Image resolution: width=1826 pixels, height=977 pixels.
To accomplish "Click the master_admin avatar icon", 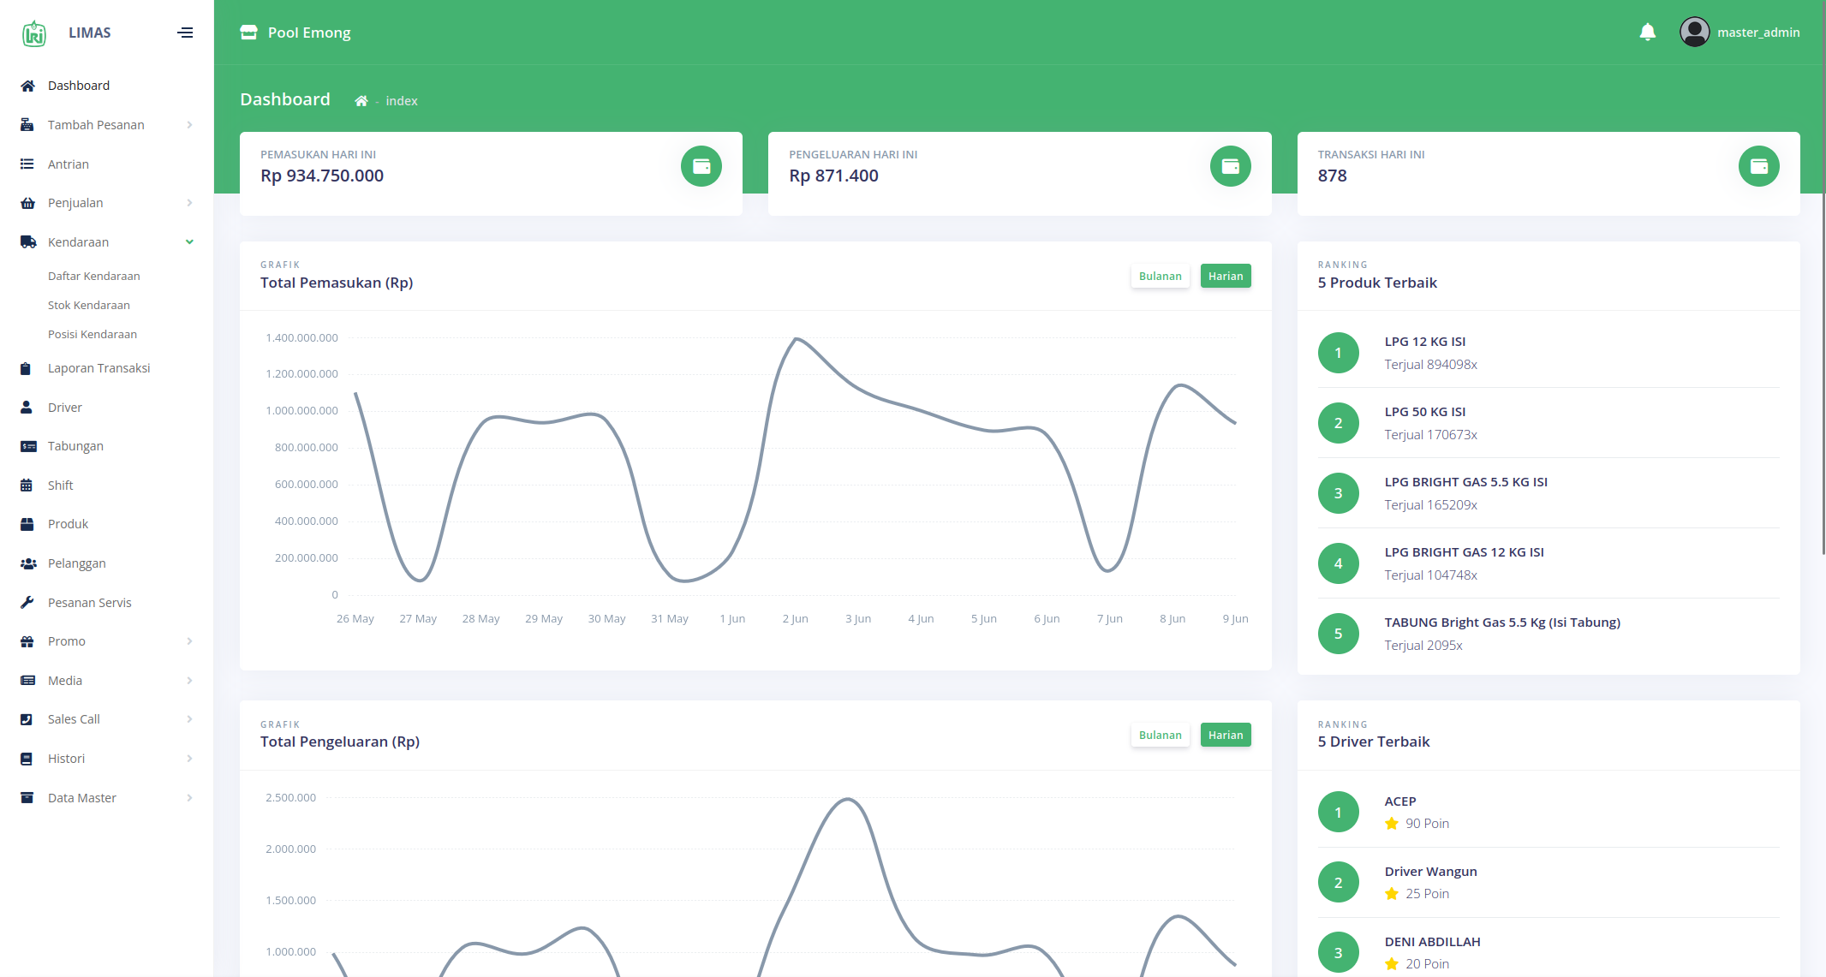I will pos(1694,33).
